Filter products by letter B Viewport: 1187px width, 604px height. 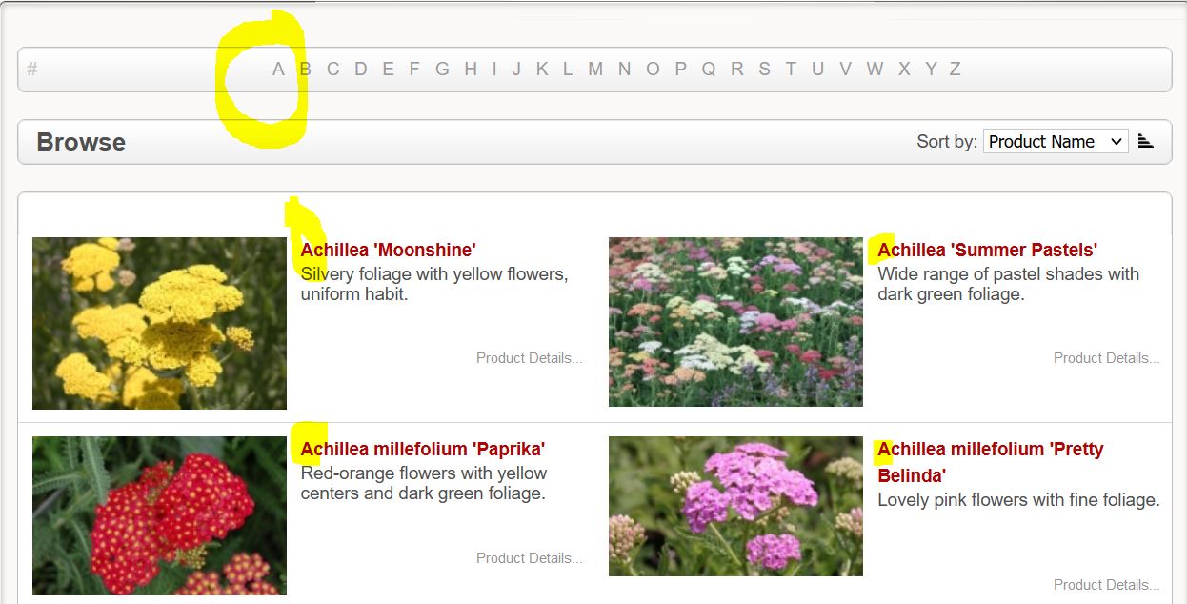point(306,69)
